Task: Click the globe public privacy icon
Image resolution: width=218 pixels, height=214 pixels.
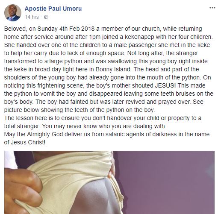Action: click(46, 17)
